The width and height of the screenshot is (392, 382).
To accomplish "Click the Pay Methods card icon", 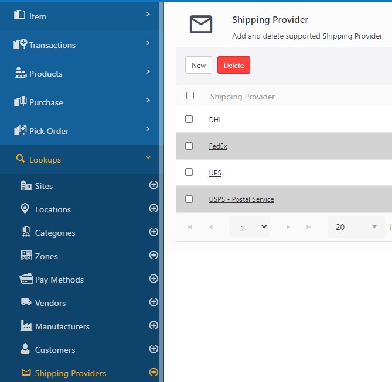I will coord(26,279).
